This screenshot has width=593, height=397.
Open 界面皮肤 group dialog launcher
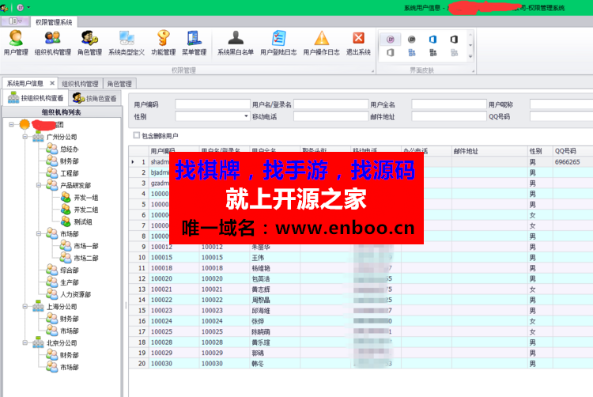point(473,70)
